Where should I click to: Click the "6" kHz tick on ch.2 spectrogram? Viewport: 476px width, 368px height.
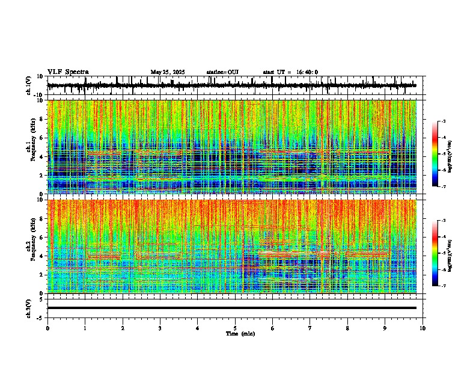click(41, 238)
